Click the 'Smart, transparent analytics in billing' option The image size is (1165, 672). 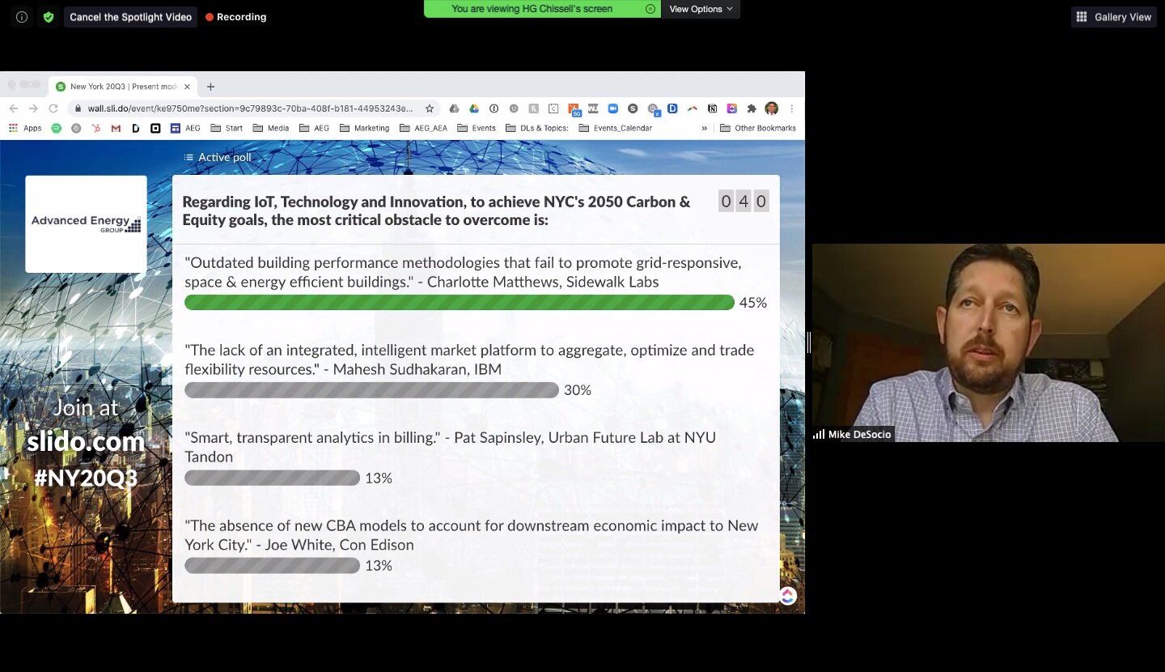pyautogui.click(x=450, y=447)
